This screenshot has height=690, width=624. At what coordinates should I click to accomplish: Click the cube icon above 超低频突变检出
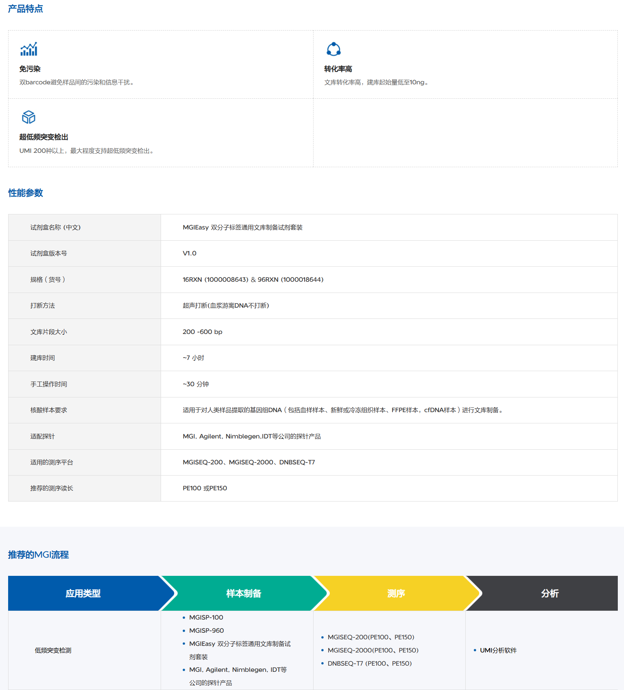29,117
